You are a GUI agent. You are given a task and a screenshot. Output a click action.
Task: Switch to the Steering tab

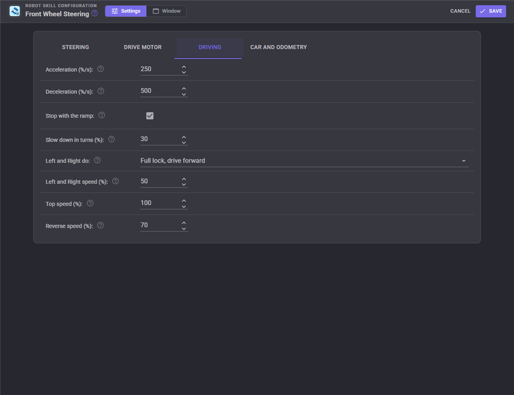[75, 47]
